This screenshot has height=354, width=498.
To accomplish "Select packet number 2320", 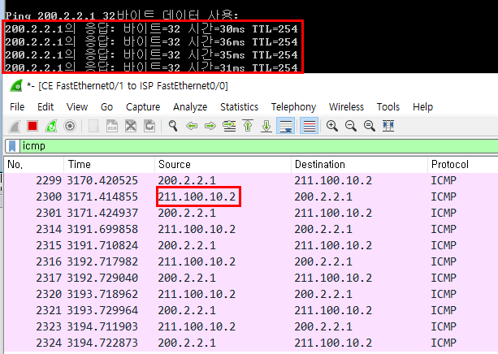I will click(x=251, y=294).
